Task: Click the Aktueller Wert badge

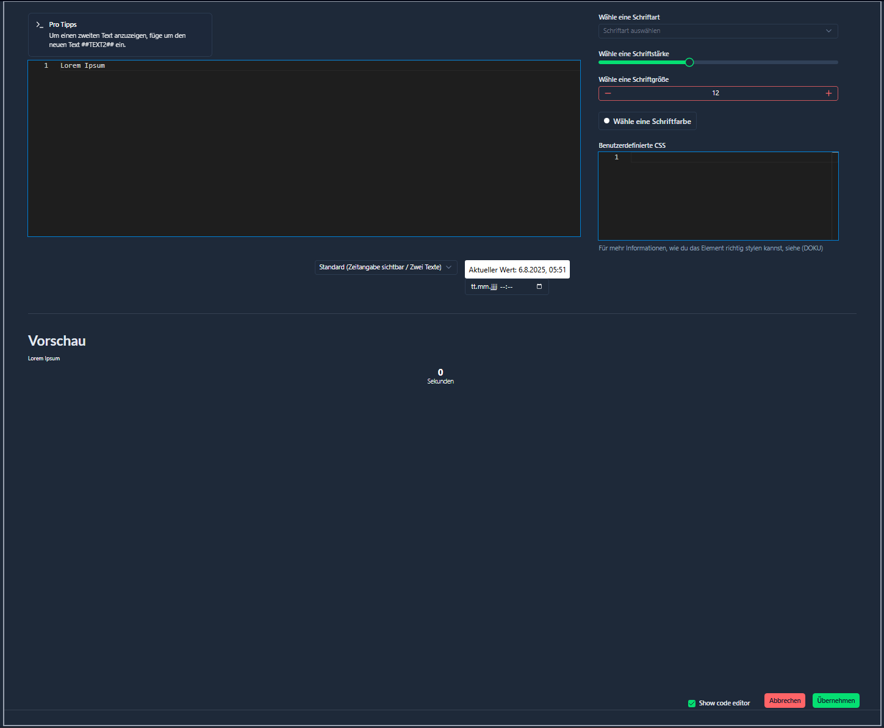Action: (x=517, y=269)
